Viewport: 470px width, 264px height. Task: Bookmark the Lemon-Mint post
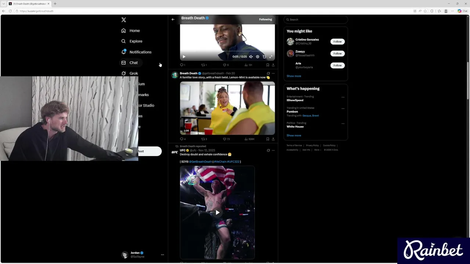(x=268, y=139)
